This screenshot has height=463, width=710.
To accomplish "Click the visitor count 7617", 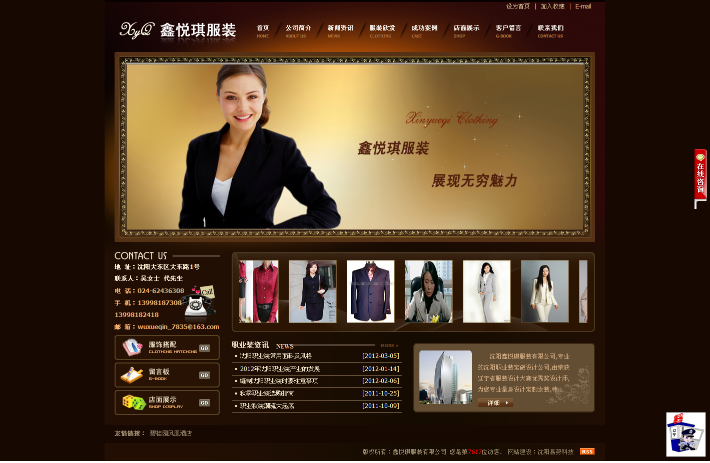I will pos(475,452).
